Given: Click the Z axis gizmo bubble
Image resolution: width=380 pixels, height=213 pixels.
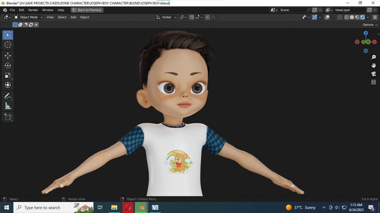Looking at the screenshot, I should point(366,33).
